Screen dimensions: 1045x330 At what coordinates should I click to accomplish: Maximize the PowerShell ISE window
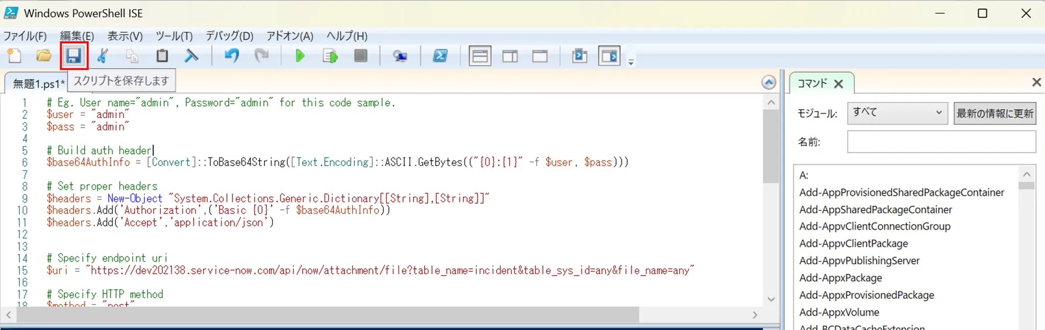982,13
